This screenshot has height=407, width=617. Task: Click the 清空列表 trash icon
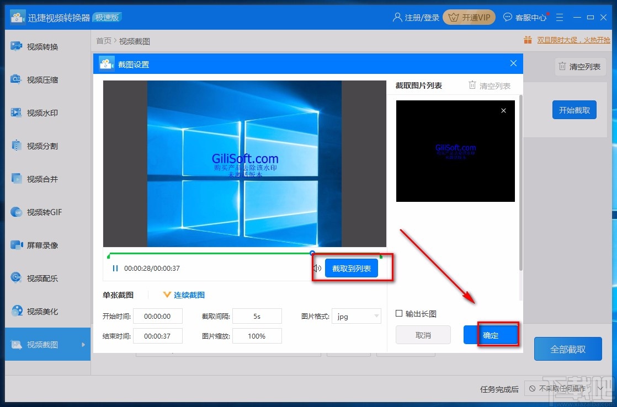click(x=472, y=85)
